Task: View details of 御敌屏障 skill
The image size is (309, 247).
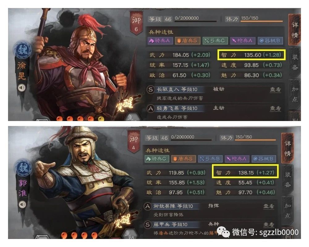Action: (x=269, y=206)
